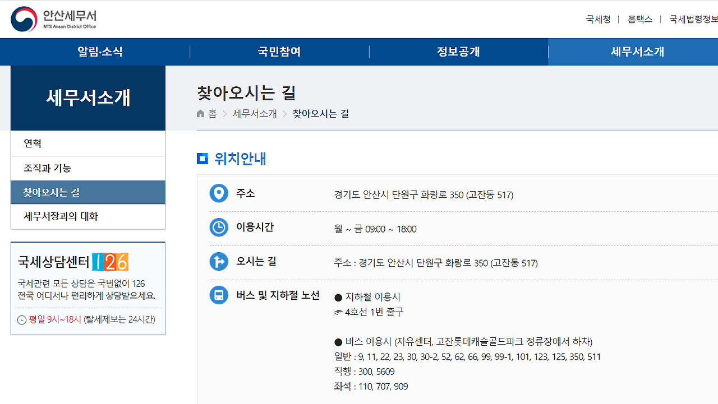Click 세무서소개 in the breadcrumb trail
Viewport: 718px width, 404px height.
(x=254, y=113)
